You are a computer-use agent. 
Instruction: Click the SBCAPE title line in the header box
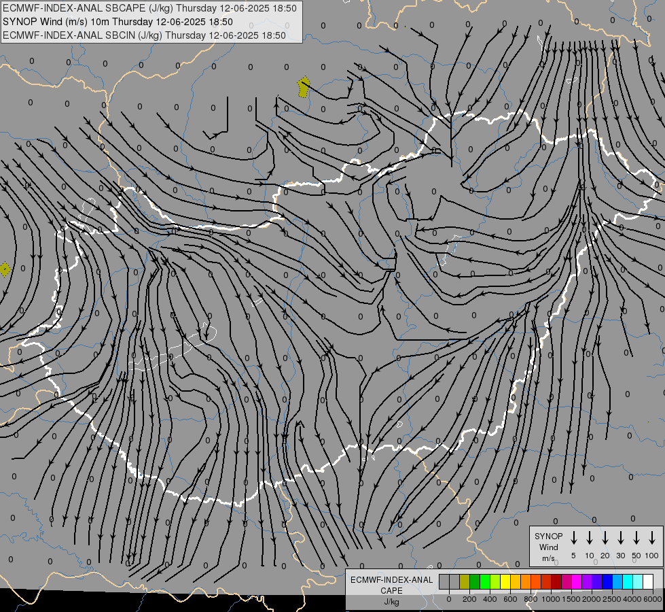149,8
